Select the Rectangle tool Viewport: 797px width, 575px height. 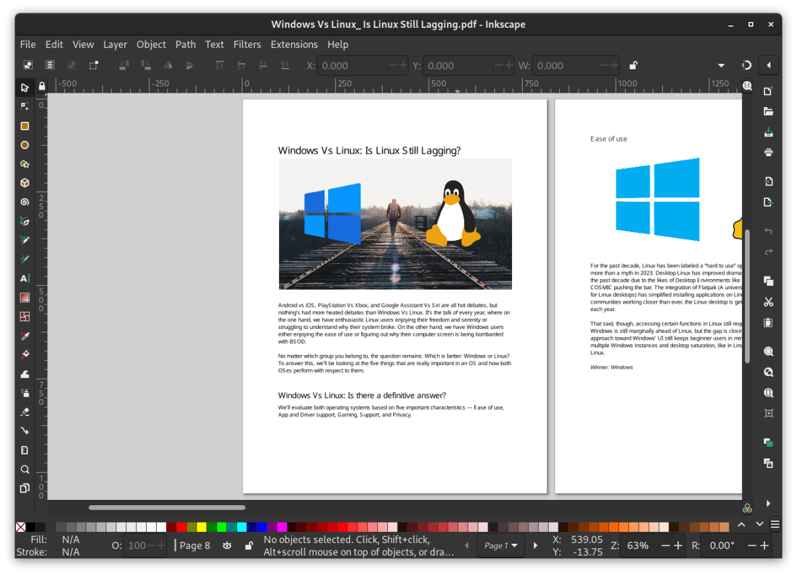[25, 126]
